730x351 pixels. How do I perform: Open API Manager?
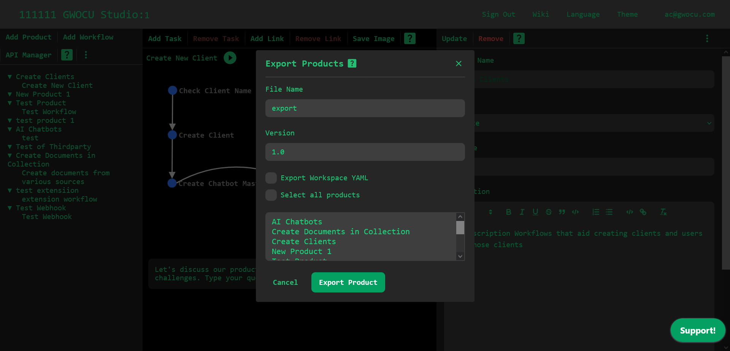29,55
